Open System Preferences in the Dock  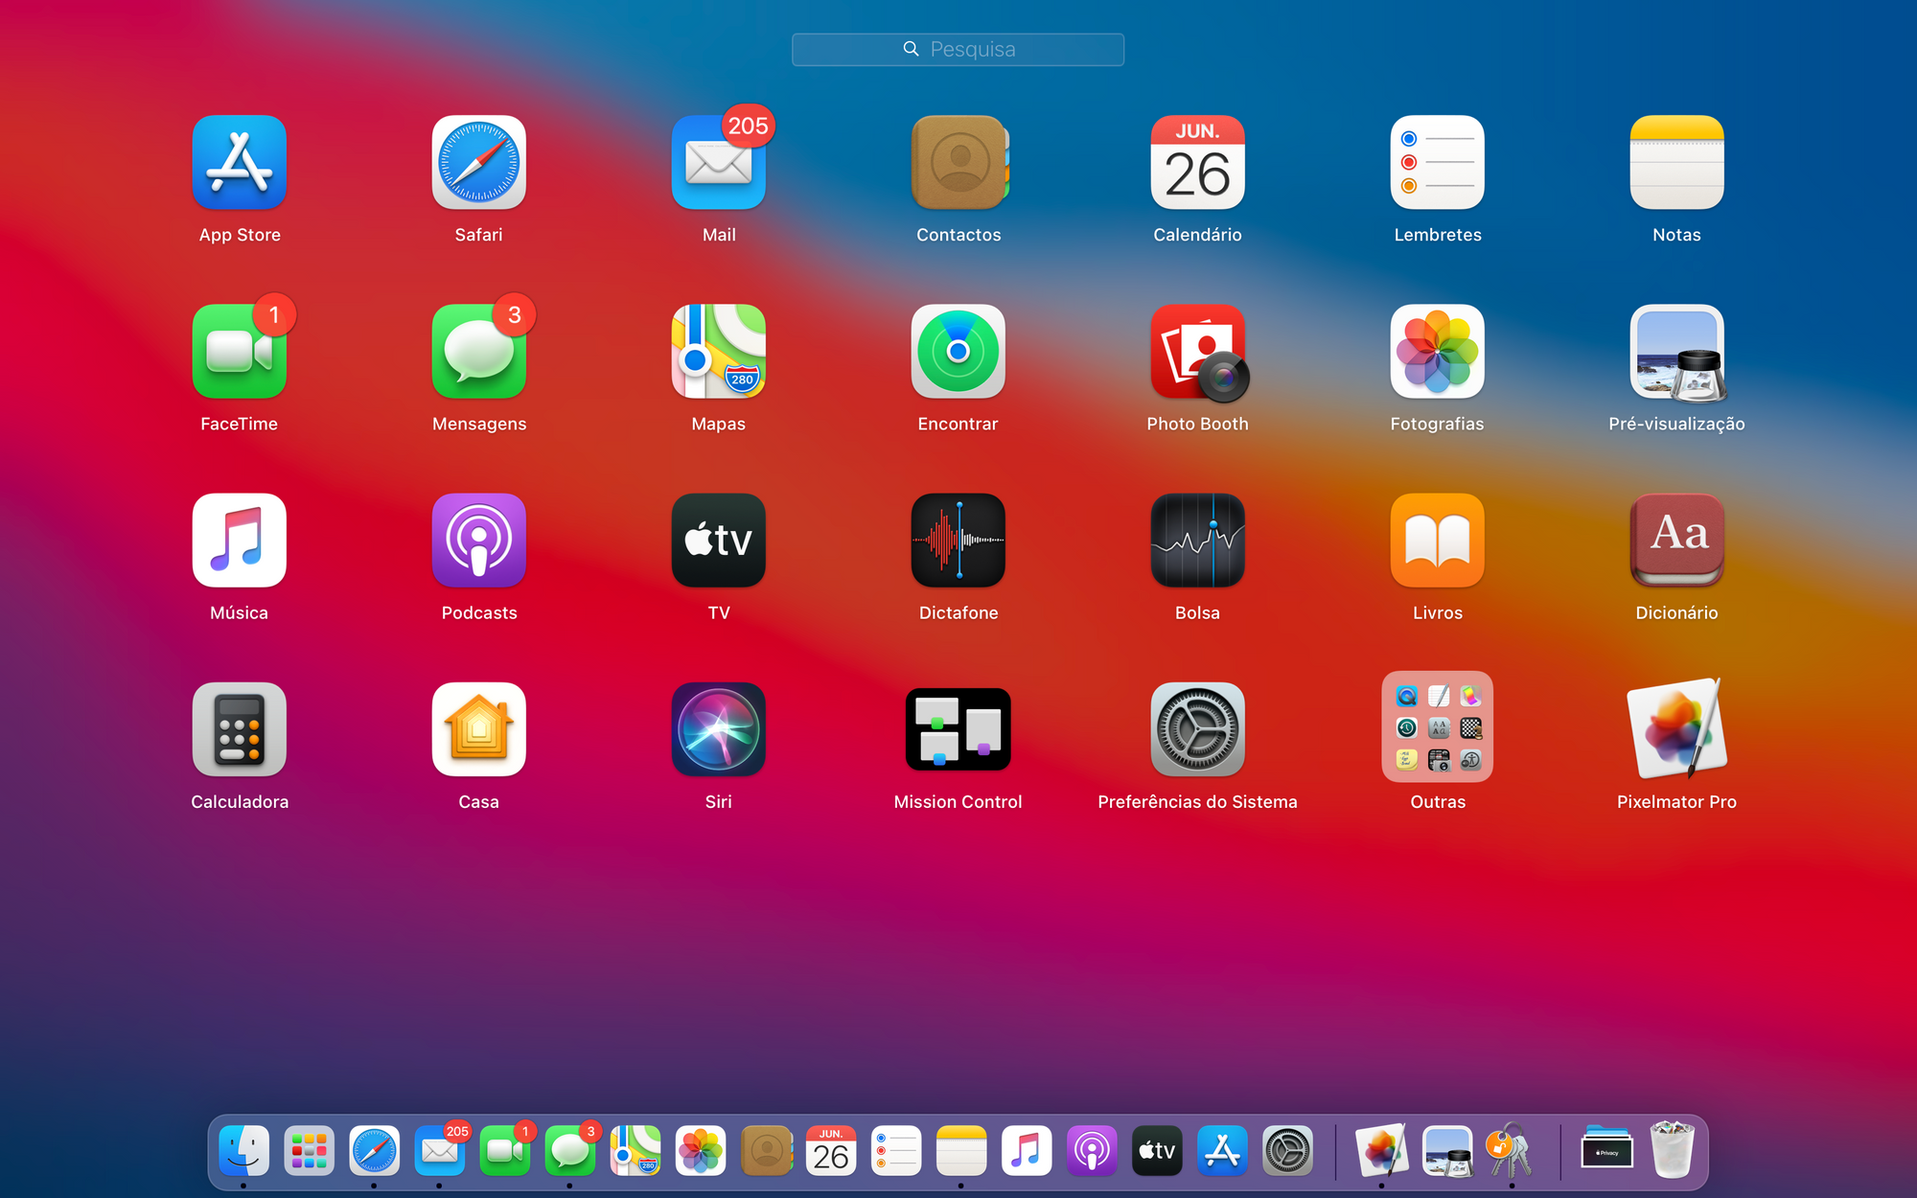[1287, 1150]
